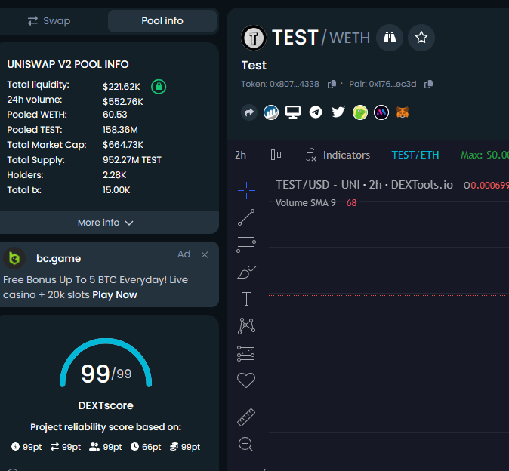Viewport: 509px width, 471px height.
Task: Click the TEST/USD chart title
Action: (364, 185)
